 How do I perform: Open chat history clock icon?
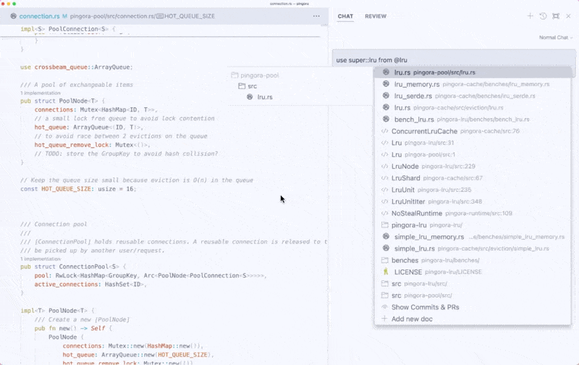[543, 16]
